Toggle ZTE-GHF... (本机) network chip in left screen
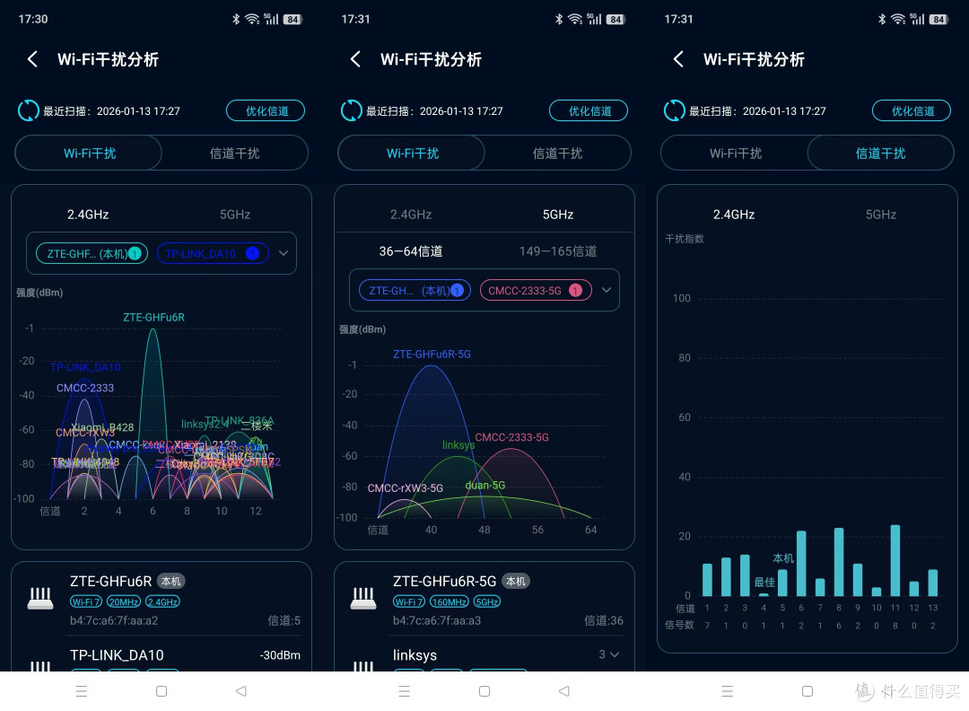Viewport: 969px width, 711px height. pyautogui.click(x=92, y=253)
